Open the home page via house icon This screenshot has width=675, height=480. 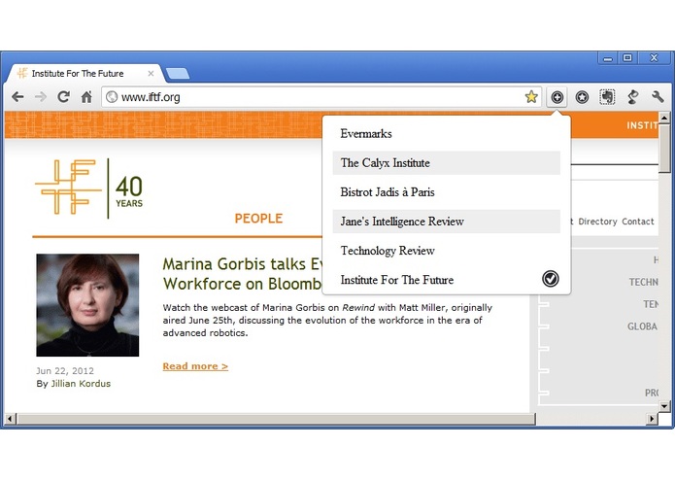point(87,97)
